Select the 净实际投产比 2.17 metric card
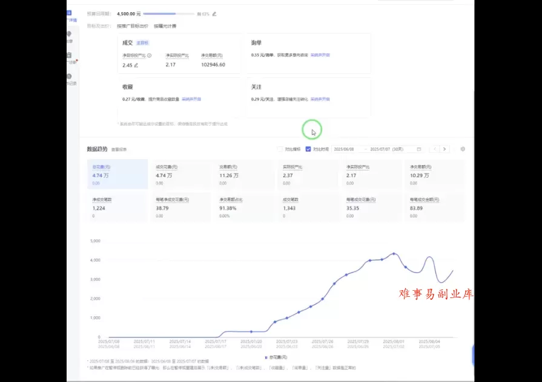Screen dimensions: 542x382 click(372, 174)
